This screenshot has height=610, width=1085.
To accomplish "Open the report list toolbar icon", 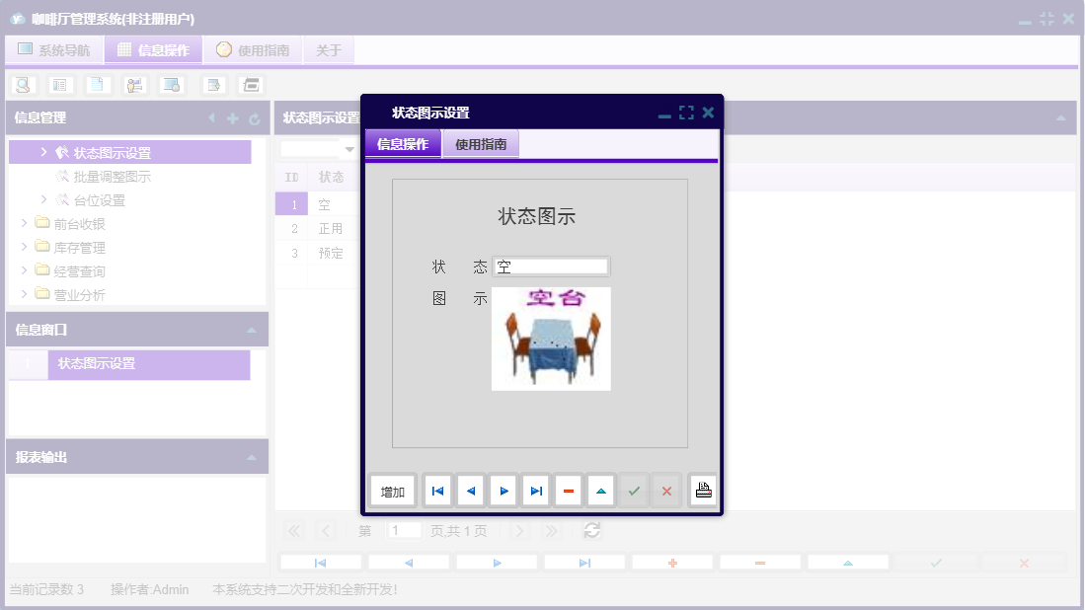I will [60, 84].
